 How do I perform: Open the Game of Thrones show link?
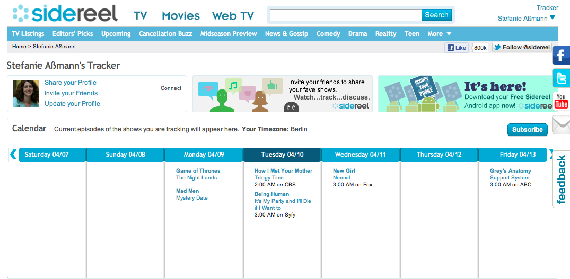198,170
